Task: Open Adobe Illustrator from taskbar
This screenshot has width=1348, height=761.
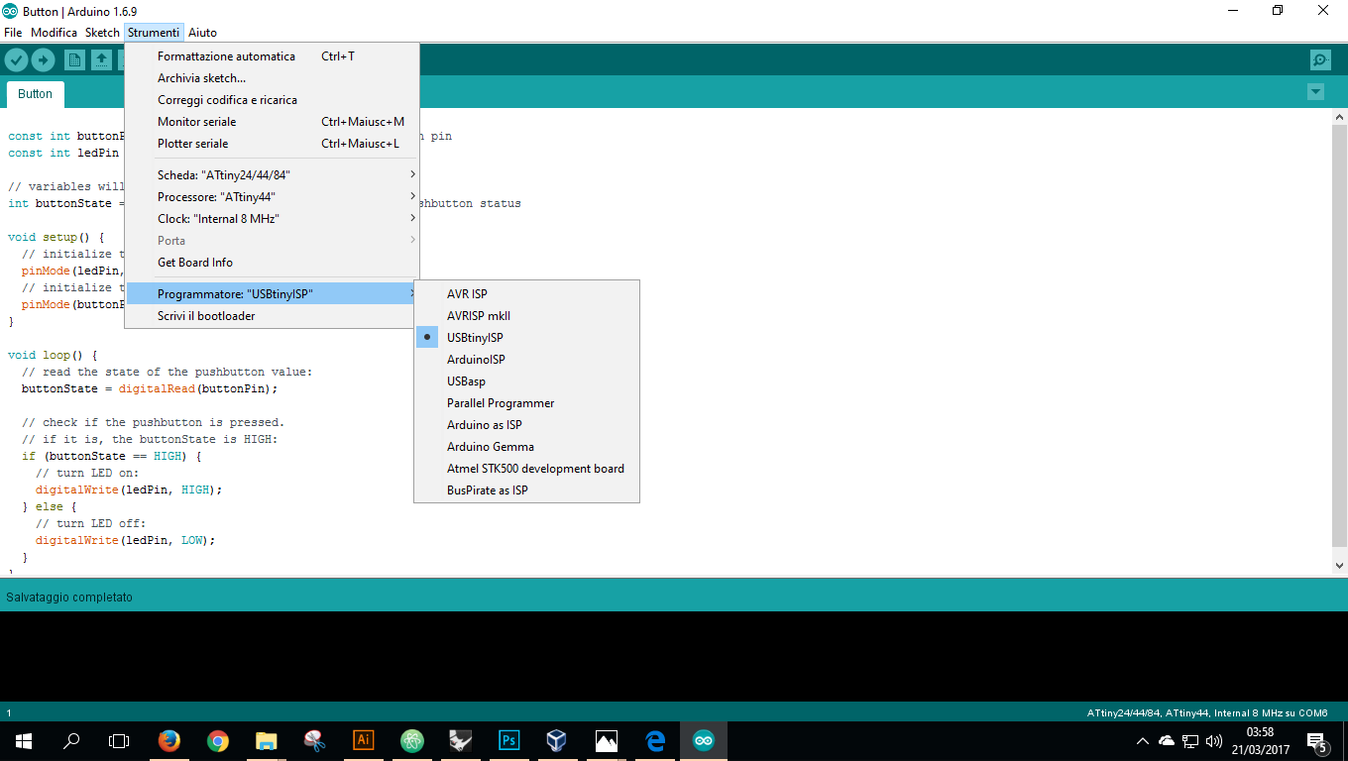Action: tap(364, 740)
